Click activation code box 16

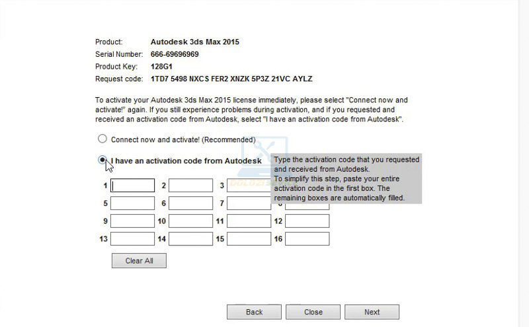(x=307, y=239)
